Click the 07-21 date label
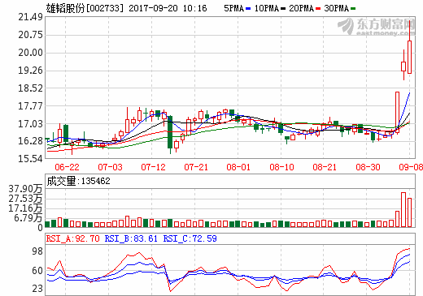 coord(196,167)
